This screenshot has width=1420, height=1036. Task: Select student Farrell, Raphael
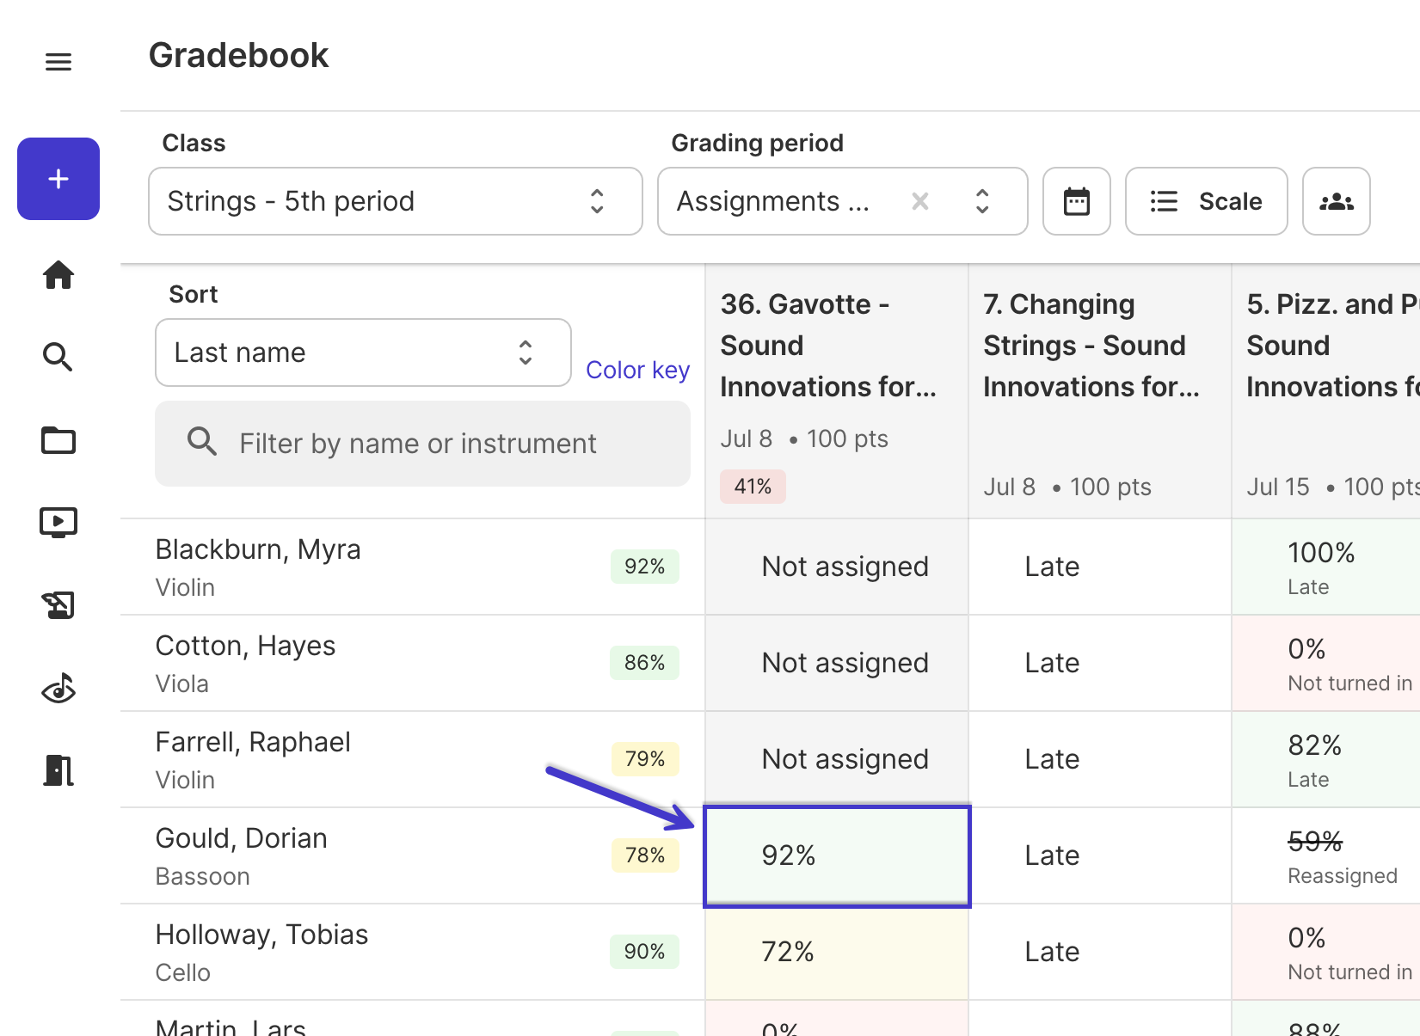click(x=253, y=742)
